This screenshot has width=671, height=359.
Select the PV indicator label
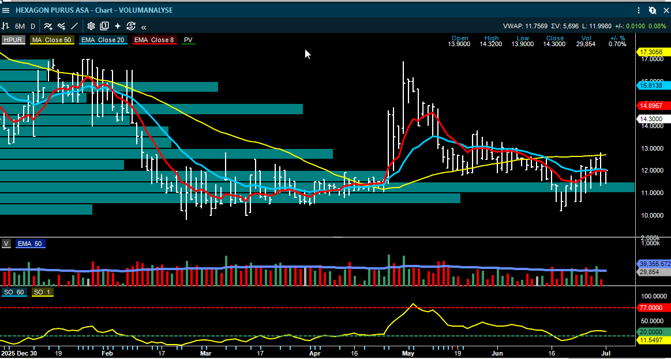188,40
